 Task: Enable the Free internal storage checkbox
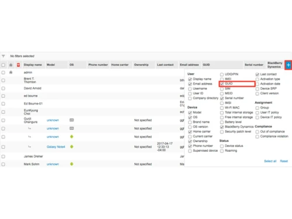pos(222,117)
